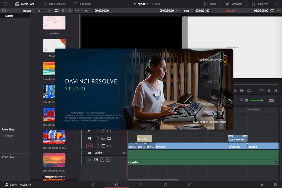Toggle the DIM audio button
The height and width of the screenshot is (188, 282).
271,100
